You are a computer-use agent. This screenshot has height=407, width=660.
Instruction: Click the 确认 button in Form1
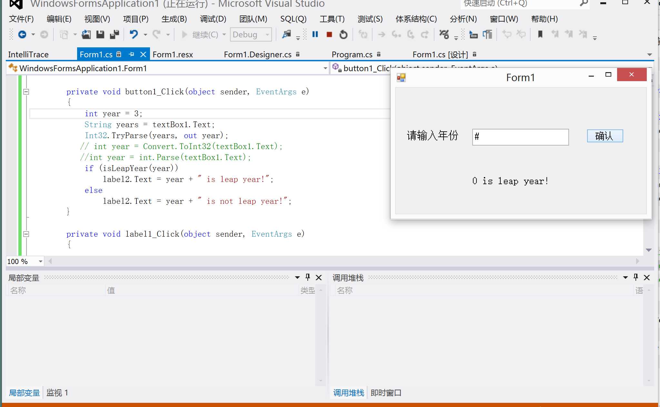[606, 136]
